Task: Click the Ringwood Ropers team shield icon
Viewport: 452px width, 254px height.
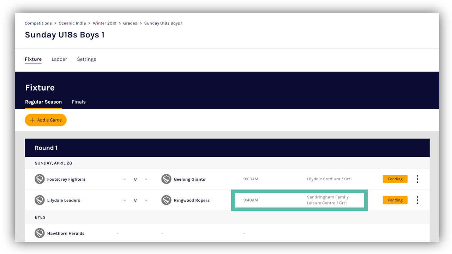Action: 166,200
